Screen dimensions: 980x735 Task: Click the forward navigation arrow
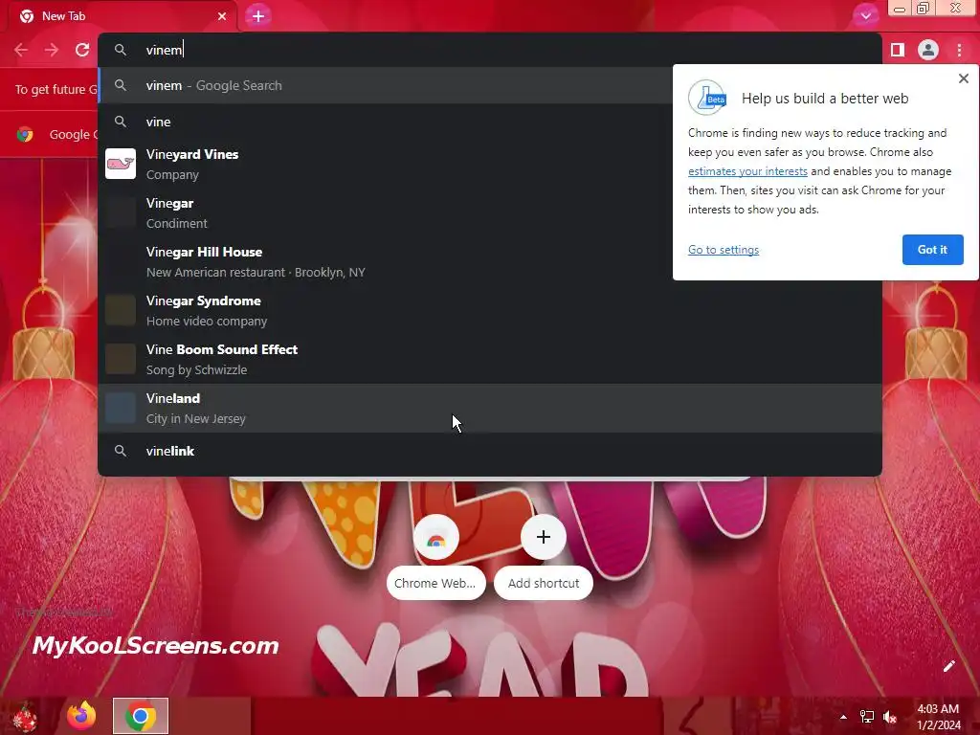(x=52, y=50)
